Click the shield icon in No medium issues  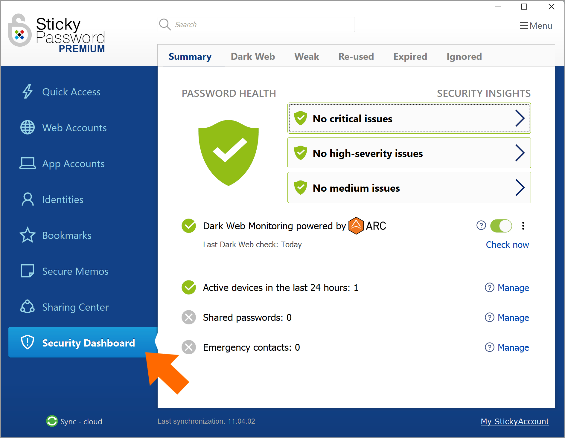[301, 188]
